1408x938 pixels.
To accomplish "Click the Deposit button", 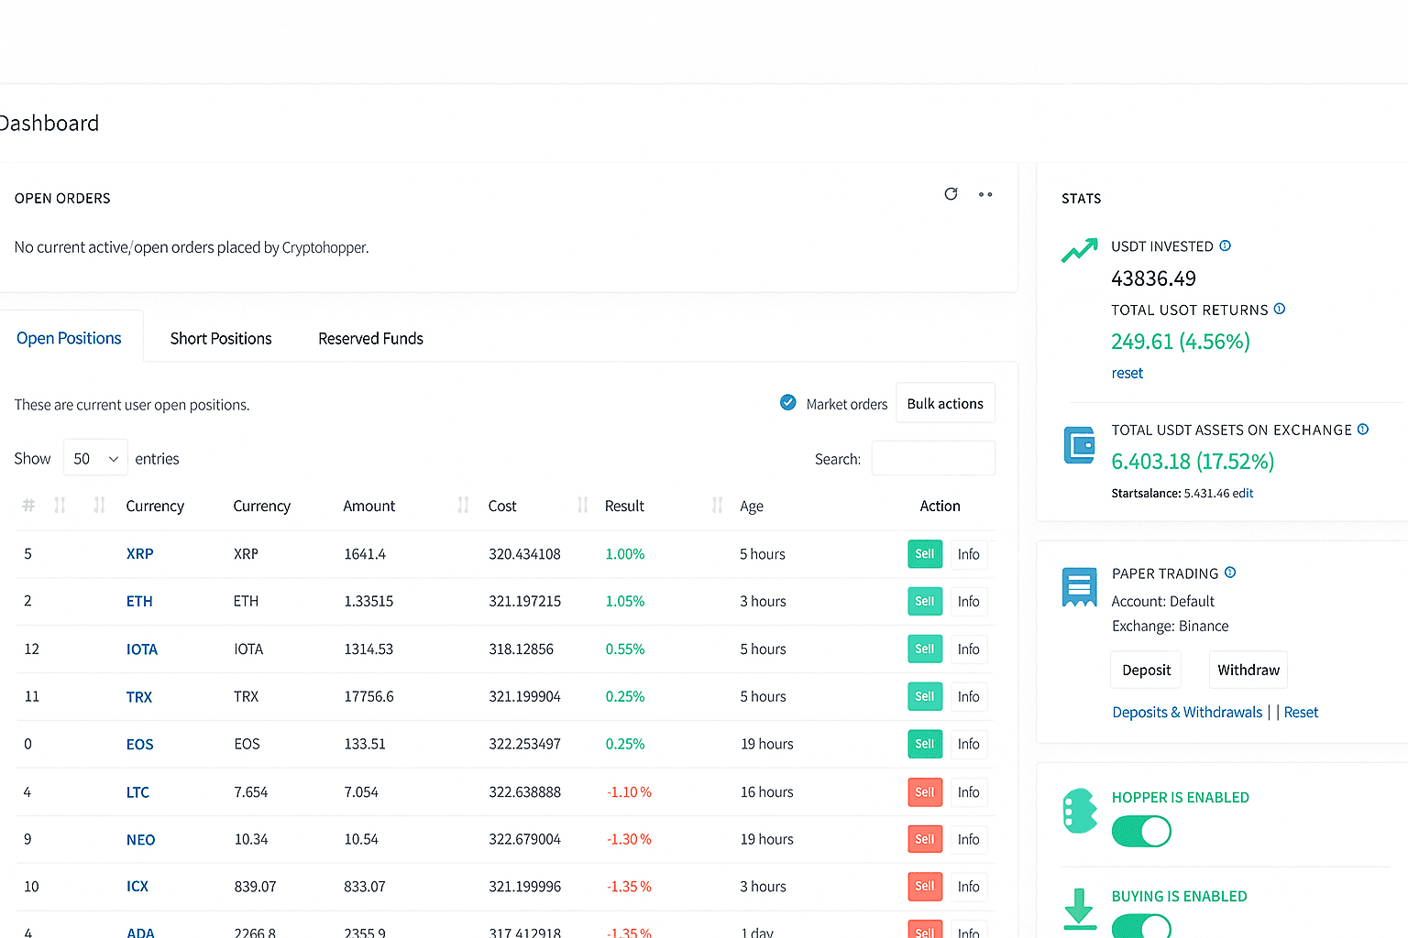I will [x=1146, y=670].
